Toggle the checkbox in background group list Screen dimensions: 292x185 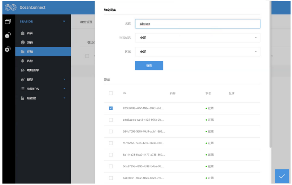pos(87,56)
